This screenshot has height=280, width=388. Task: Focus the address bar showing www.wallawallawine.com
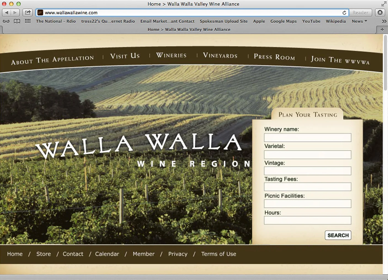click(x=192, y=13)
